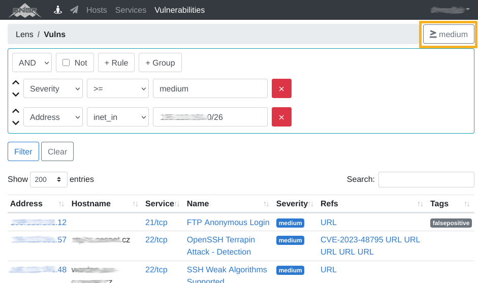This screenshot has width=478, height=283.
Task: Open the inet_in operator dropdown
Action: pos(117,117)
